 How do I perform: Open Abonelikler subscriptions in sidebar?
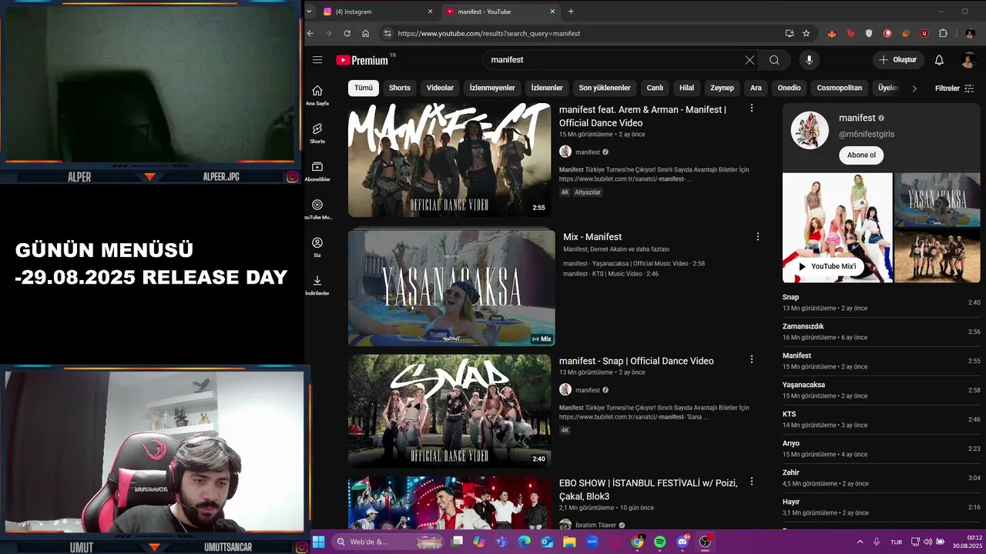317,171
